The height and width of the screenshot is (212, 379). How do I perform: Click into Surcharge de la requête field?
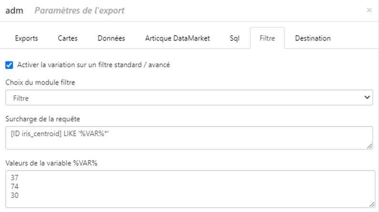[x=189, y=138]
